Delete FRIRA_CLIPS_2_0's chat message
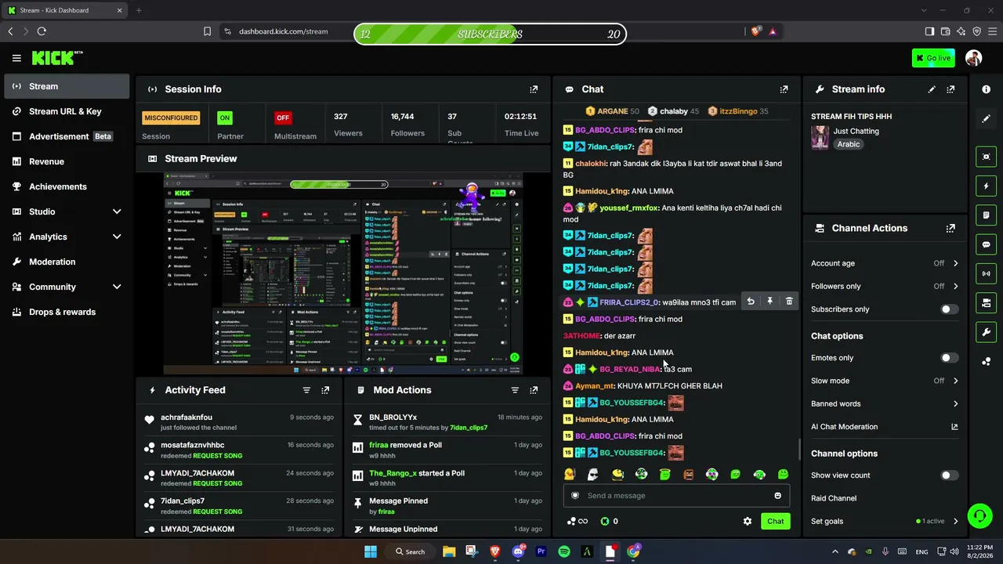Viewport: 1003px width, 564px height. pos(789,302)
